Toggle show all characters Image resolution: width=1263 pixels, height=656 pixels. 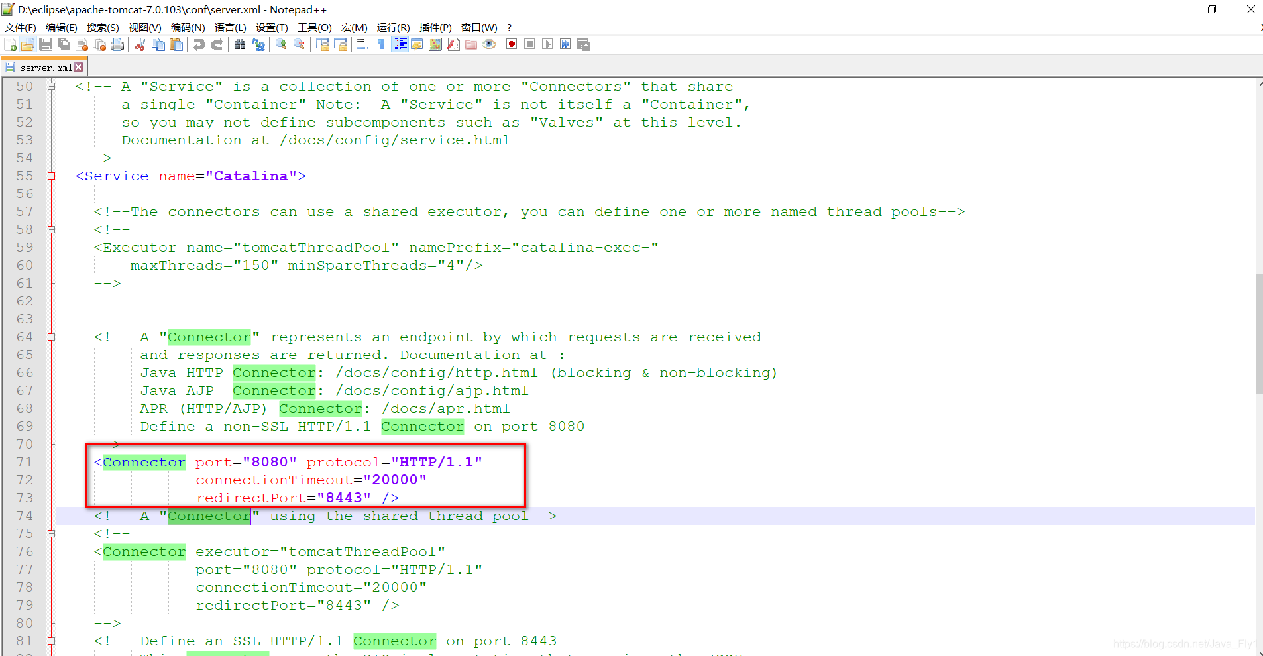[382, 44]
